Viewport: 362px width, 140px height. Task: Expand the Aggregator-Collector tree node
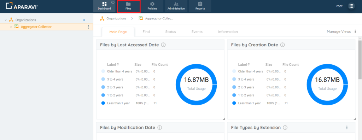click(x=11, y=27)
